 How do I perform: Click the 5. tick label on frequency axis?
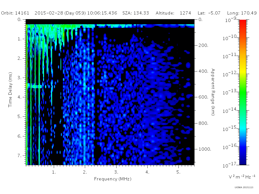pos(178,172)
